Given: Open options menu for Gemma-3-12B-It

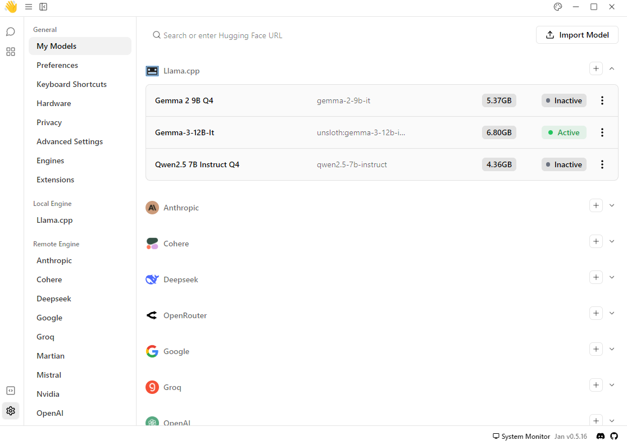Looking at the screenshot, I should click(x=602, y=132).
